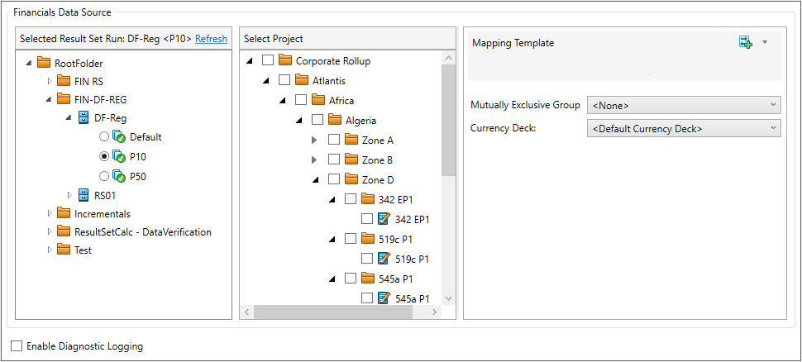Click the DF-Reg result set cabinet icon
The image size is (802, 362).
click(x=84, y=118)
